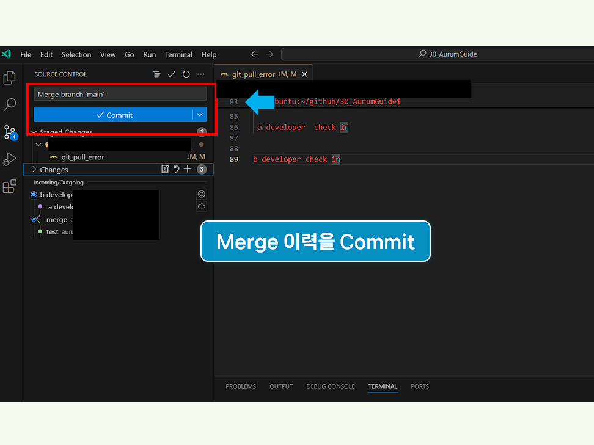Open More Actions menu in Source Control
Viewport: 594px width, 445px height.
[x=200, y=74]
